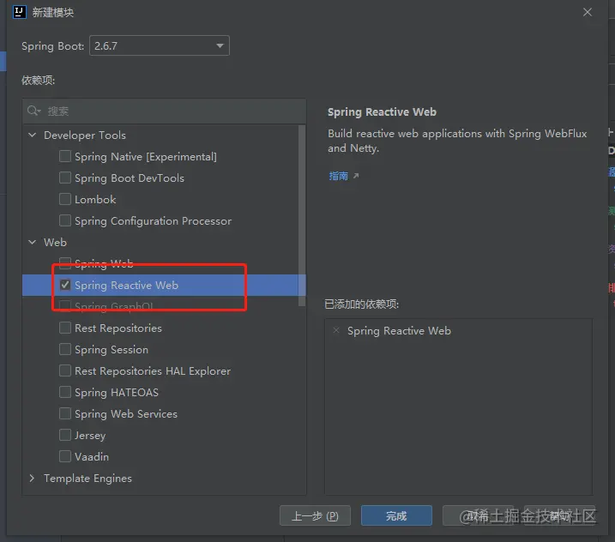Viewport: 615px width, 542px height.
Task: Click the dependency list scrollbar
Action: tap(301, 214)
